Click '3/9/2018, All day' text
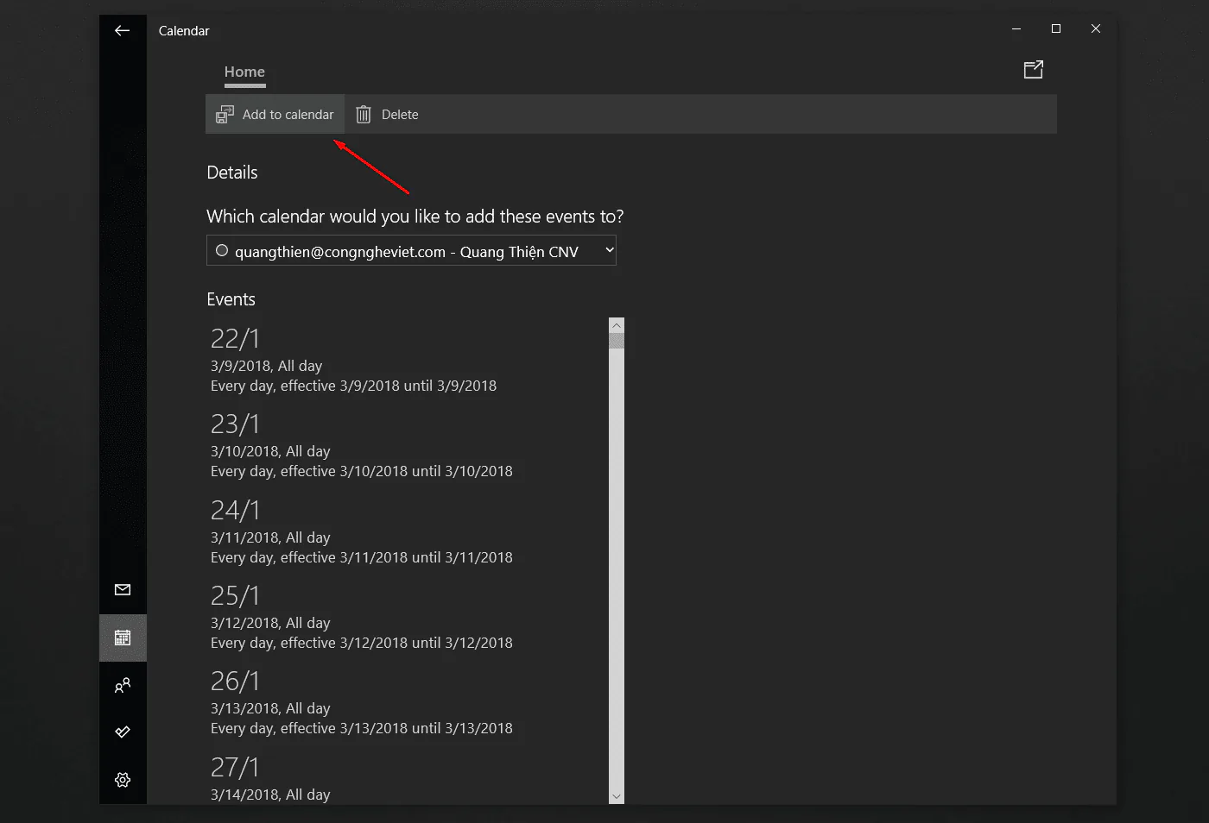Image resolution: width=1209 pixels, height=823 pixels. click(266, 366)
